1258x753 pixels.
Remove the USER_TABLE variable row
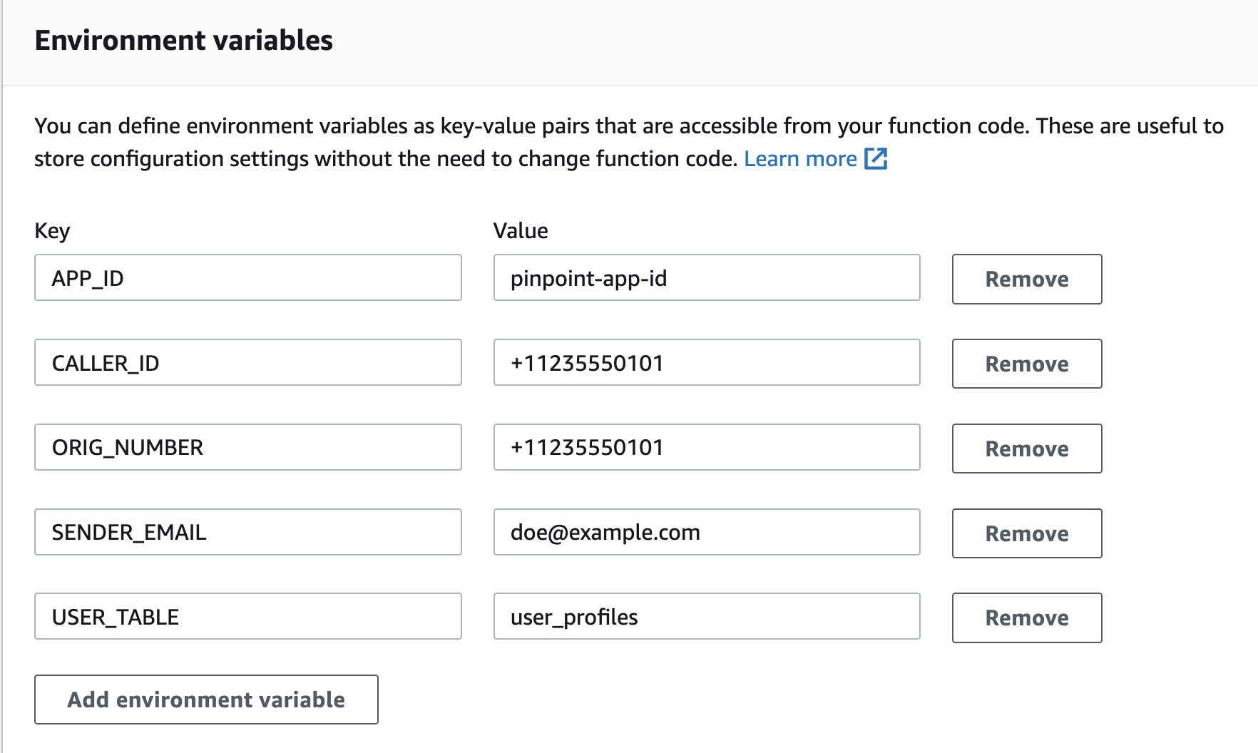click(x=1026, y=618)
